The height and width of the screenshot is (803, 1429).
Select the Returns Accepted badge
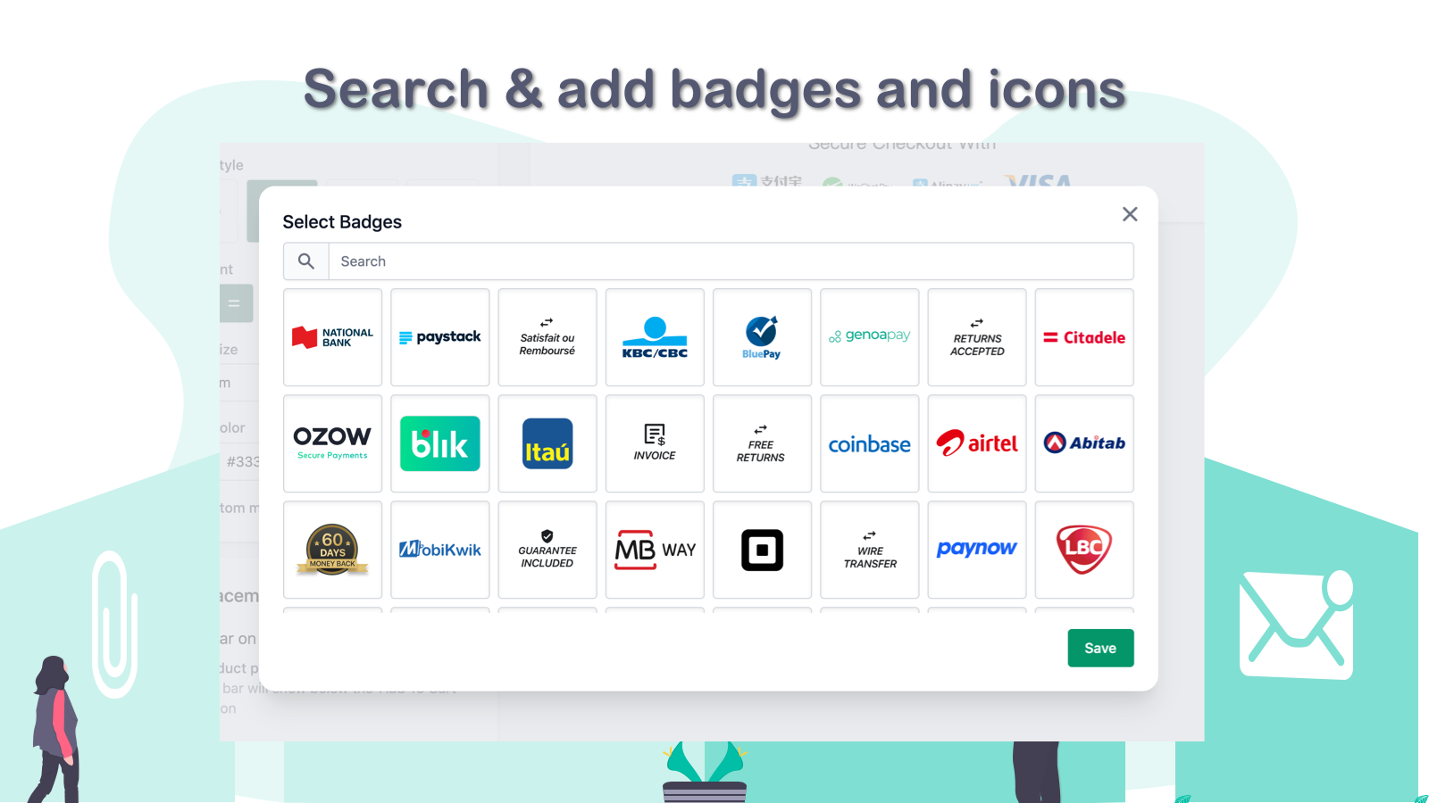tap(977, 337)
